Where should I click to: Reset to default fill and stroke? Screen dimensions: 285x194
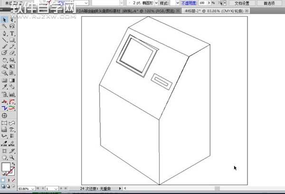[3, 174]
